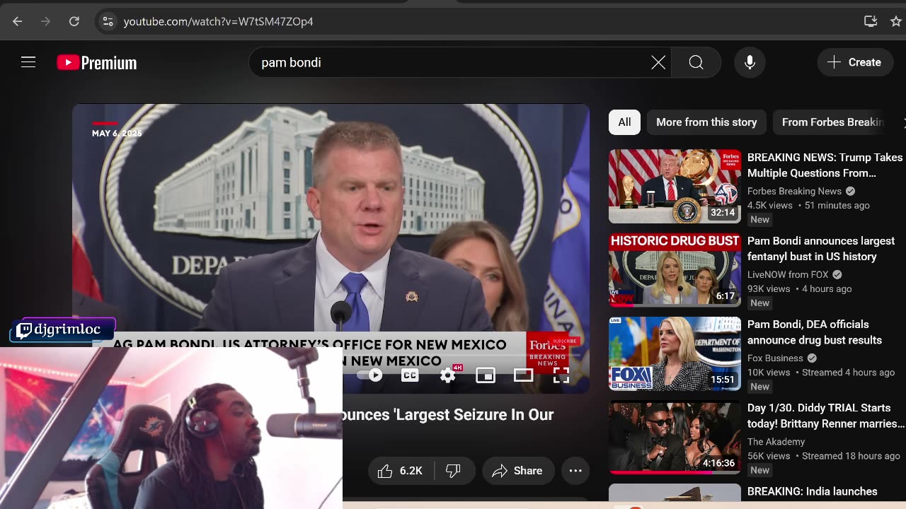This screenshot has height=509, width=906.
Task: Open 'Pam Bondi announces largest fentanyl bust' title
Action: [x=821, y=249]
